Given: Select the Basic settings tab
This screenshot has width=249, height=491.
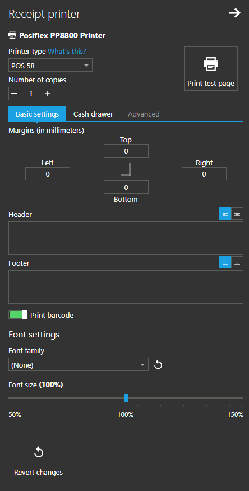Looking at the screenshot, I should 37,114.
